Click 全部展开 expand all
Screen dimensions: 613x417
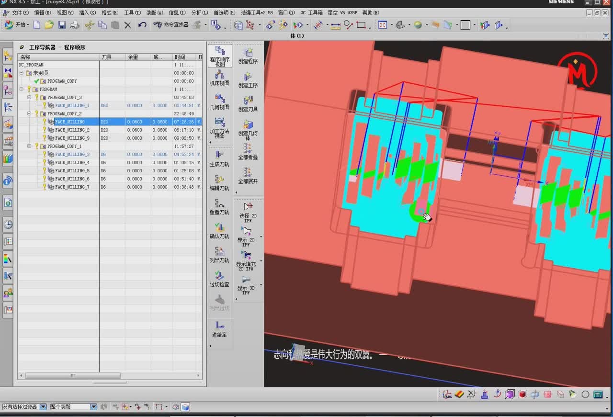pyautogui.click(x=248, y=176)
